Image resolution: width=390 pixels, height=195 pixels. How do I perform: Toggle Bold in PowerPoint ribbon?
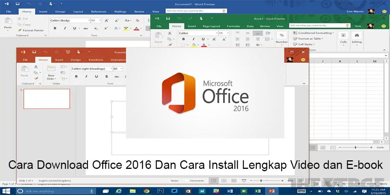coord(76,76)
